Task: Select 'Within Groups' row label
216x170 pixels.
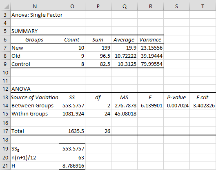Action: pyautogui.click(x=35, y=113)
